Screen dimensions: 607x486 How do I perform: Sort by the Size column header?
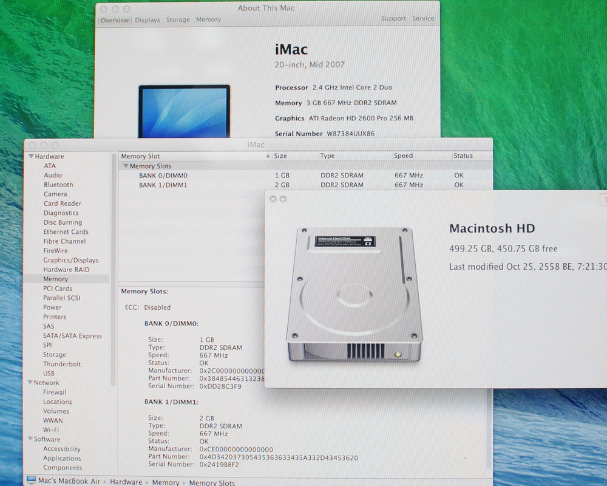point(295,156)
